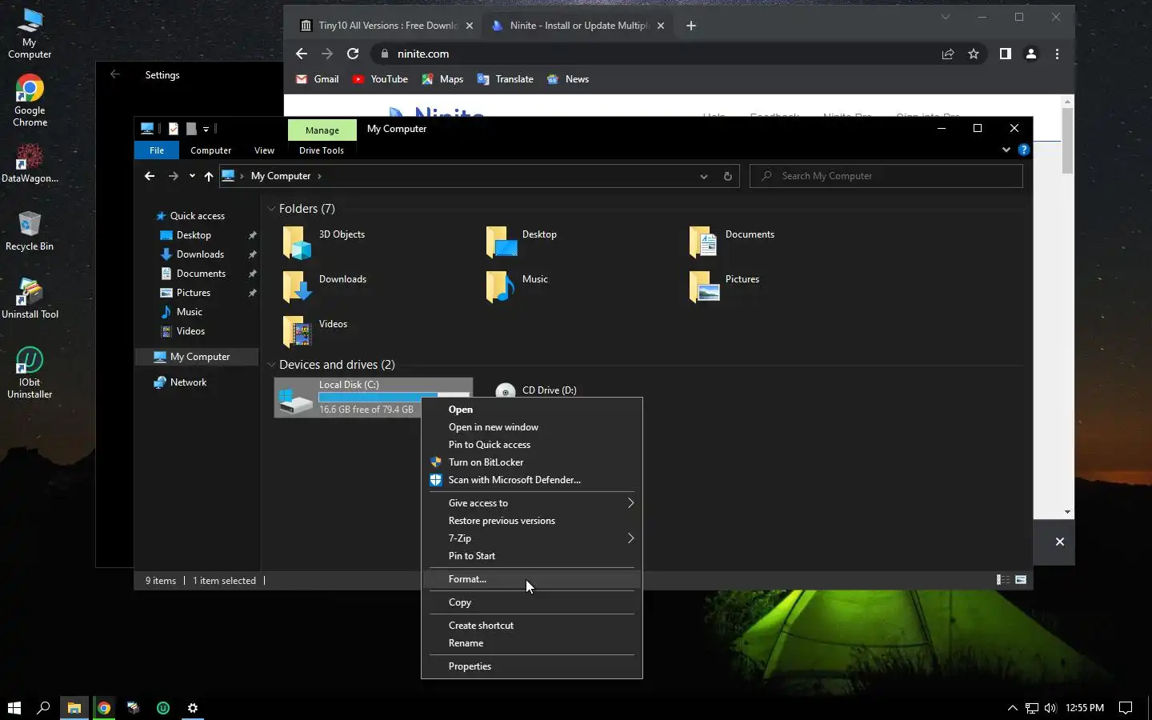Expand the 7-Zip submenu
Image resolution: width=1152 pixels, height=720 pixels.
click(531, 538)
